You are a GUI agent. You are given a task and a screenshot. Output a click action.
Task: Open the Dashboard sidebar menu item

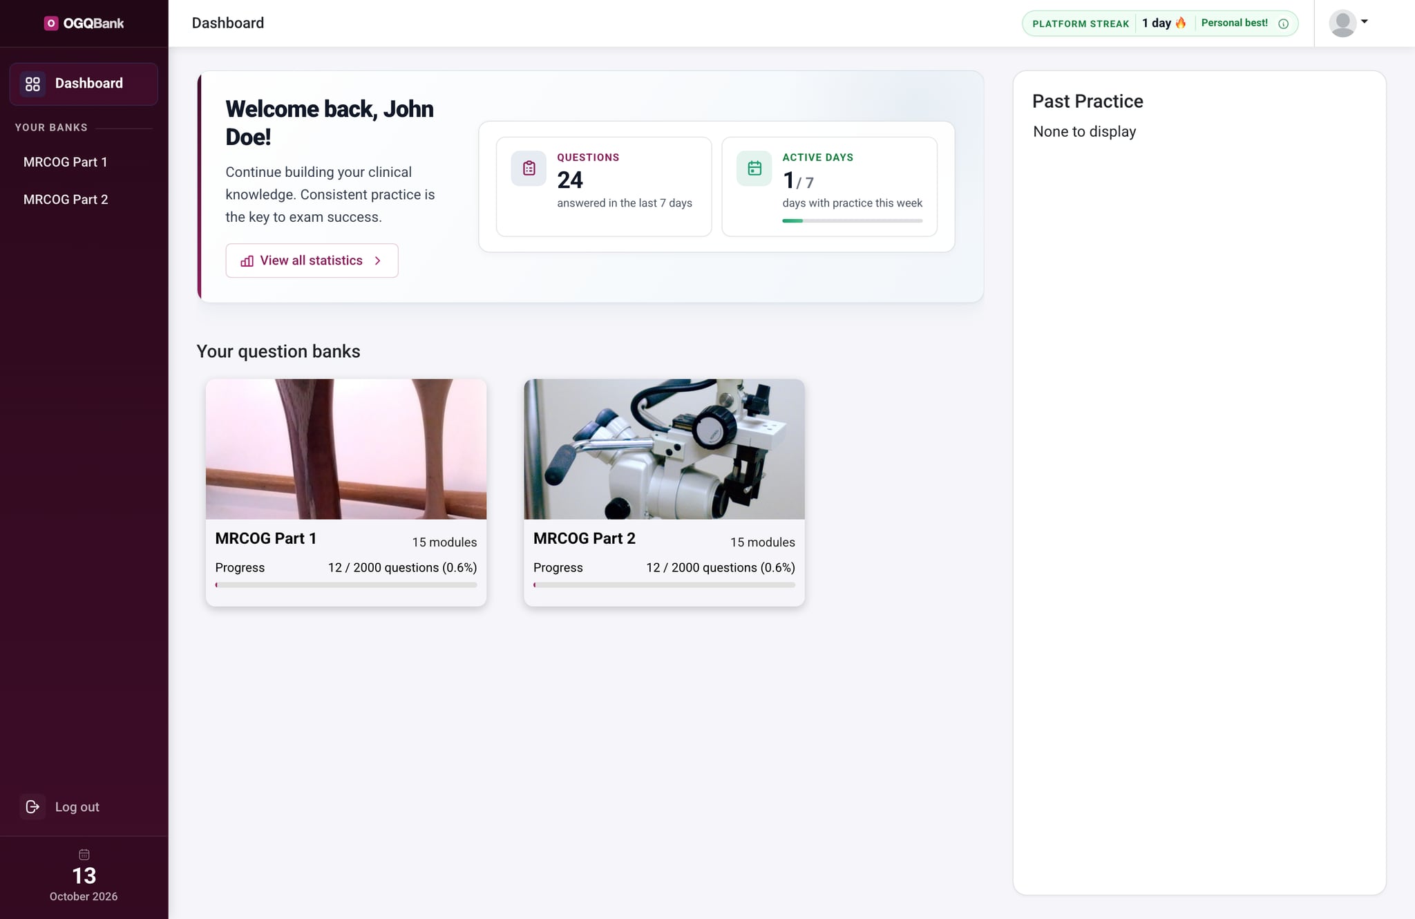coord(84,84)
